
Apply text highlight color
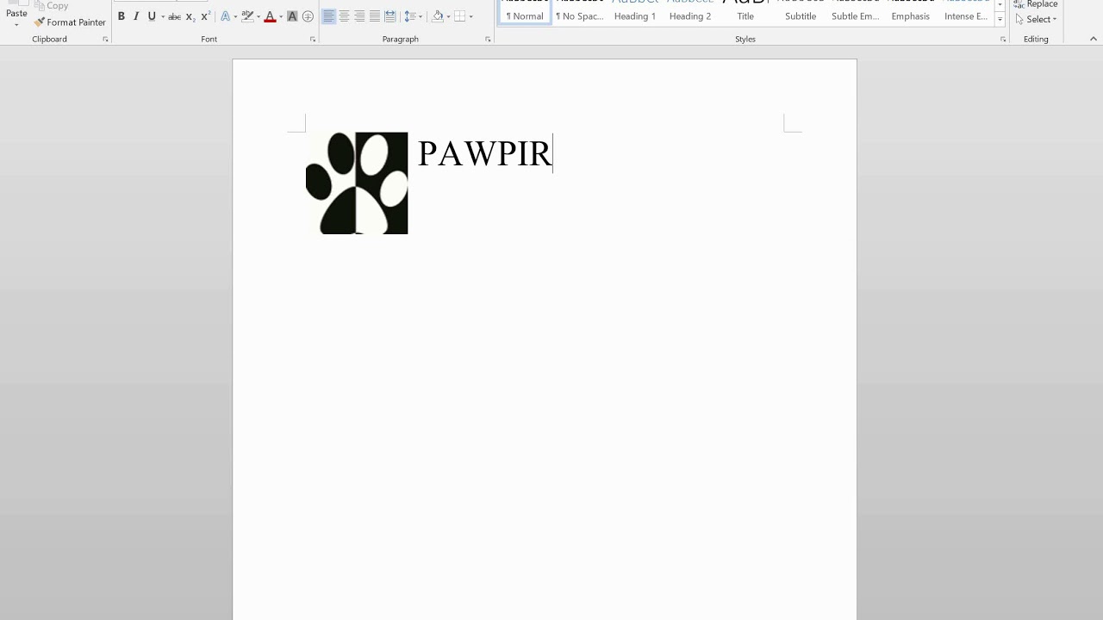click(x=248, y=16)
